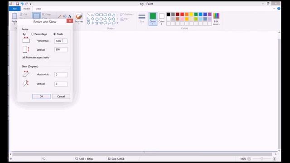Pick the Four-point star shape
Image resolution: width=290 pixels, height=163 pixels.
(x=92, y=23)
